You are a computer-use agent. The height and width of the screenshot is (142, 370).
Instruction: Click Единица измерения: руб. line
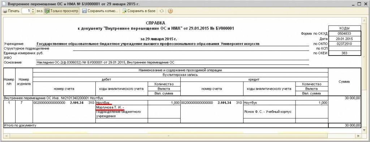24,53
